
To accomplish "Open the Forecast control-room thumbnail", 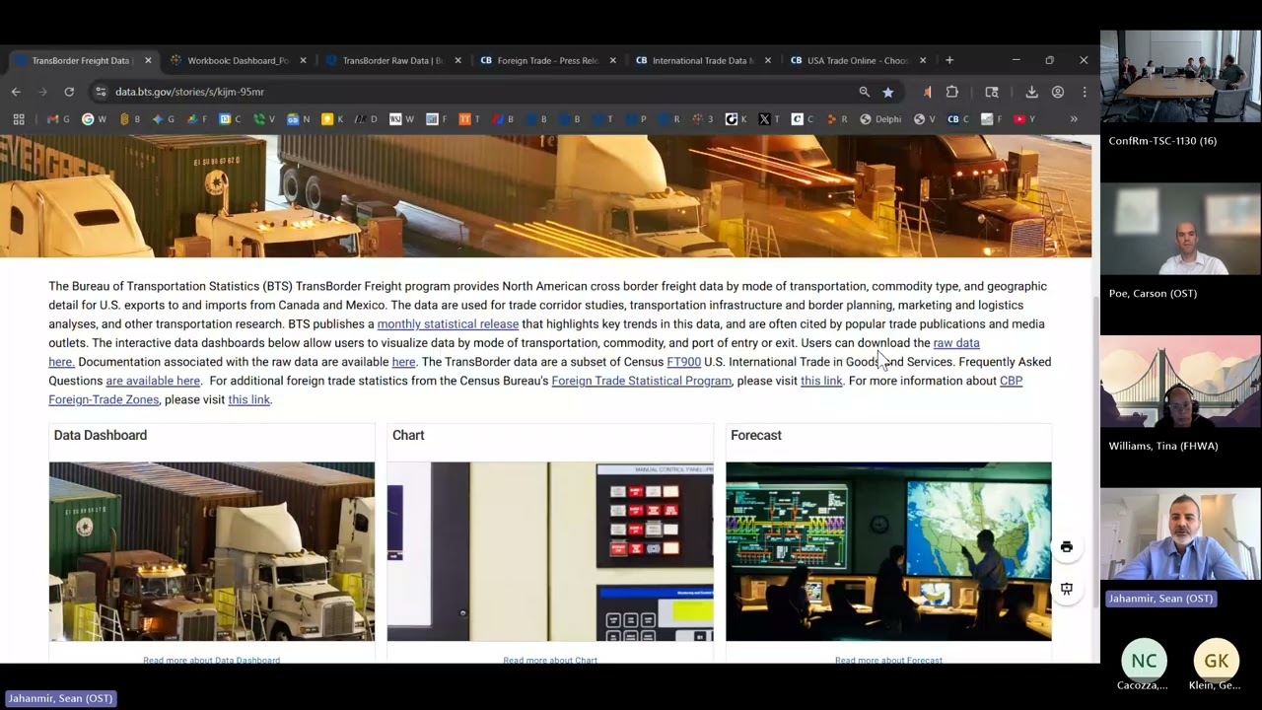I will coord(888,551).
